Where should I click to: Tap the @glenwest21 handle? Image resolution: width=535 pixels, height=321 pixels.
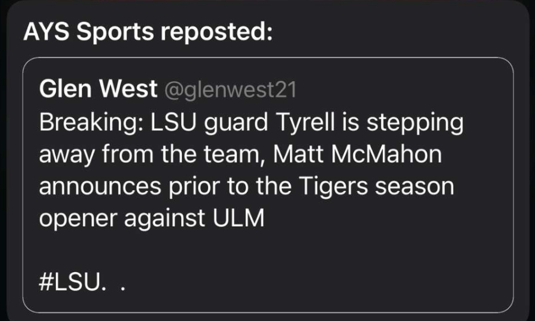pos(230,91)
